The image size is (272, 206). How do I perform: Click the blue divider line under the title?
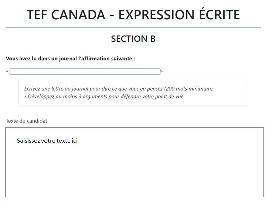click(133, 27)
